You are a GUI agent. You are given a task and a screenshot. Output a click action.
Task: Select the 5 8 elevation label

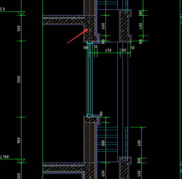2,9
